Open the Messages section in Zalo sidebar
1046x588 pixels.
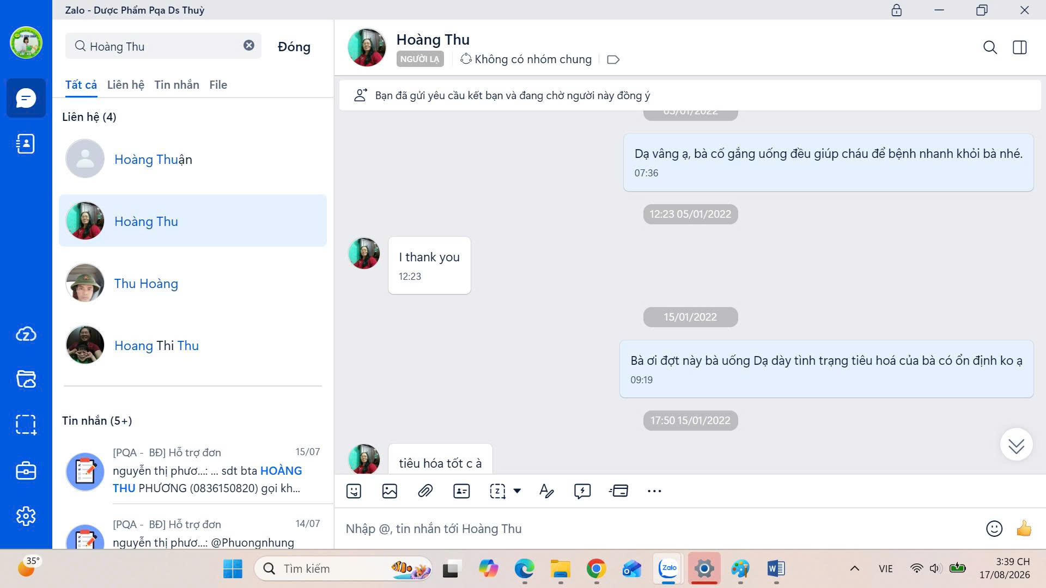[x=26, y=98]
